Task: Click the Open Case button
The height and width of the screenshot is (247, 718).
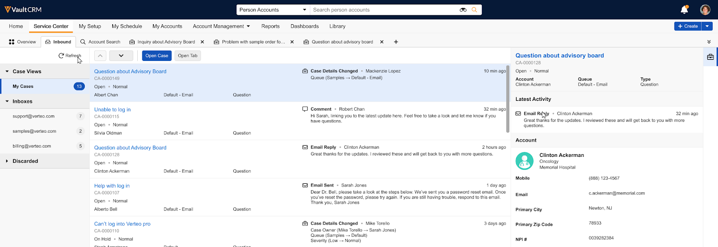Action: click(157, 56)
